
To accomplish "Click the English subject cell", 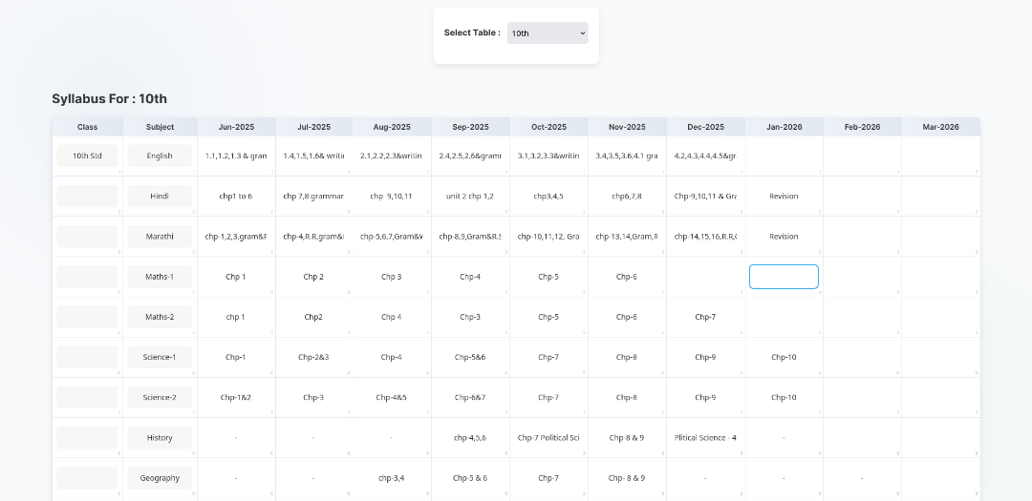I will point(160,156).
